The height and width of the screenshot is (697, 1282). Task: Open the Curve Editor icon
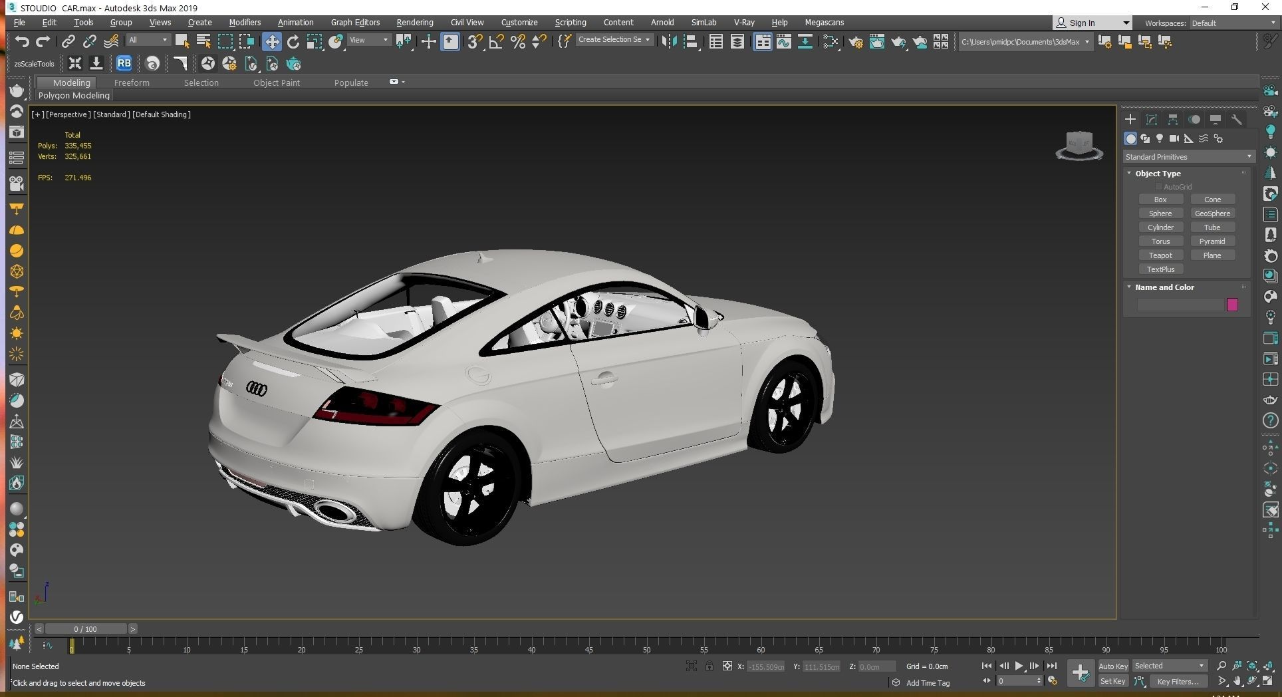[x=784, y=42]
